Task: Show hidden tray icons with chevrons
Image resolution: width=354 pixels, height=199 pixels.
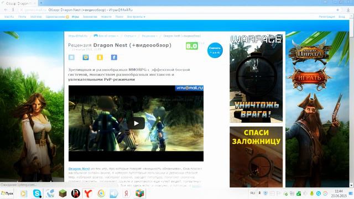Action: coord(259,193)
